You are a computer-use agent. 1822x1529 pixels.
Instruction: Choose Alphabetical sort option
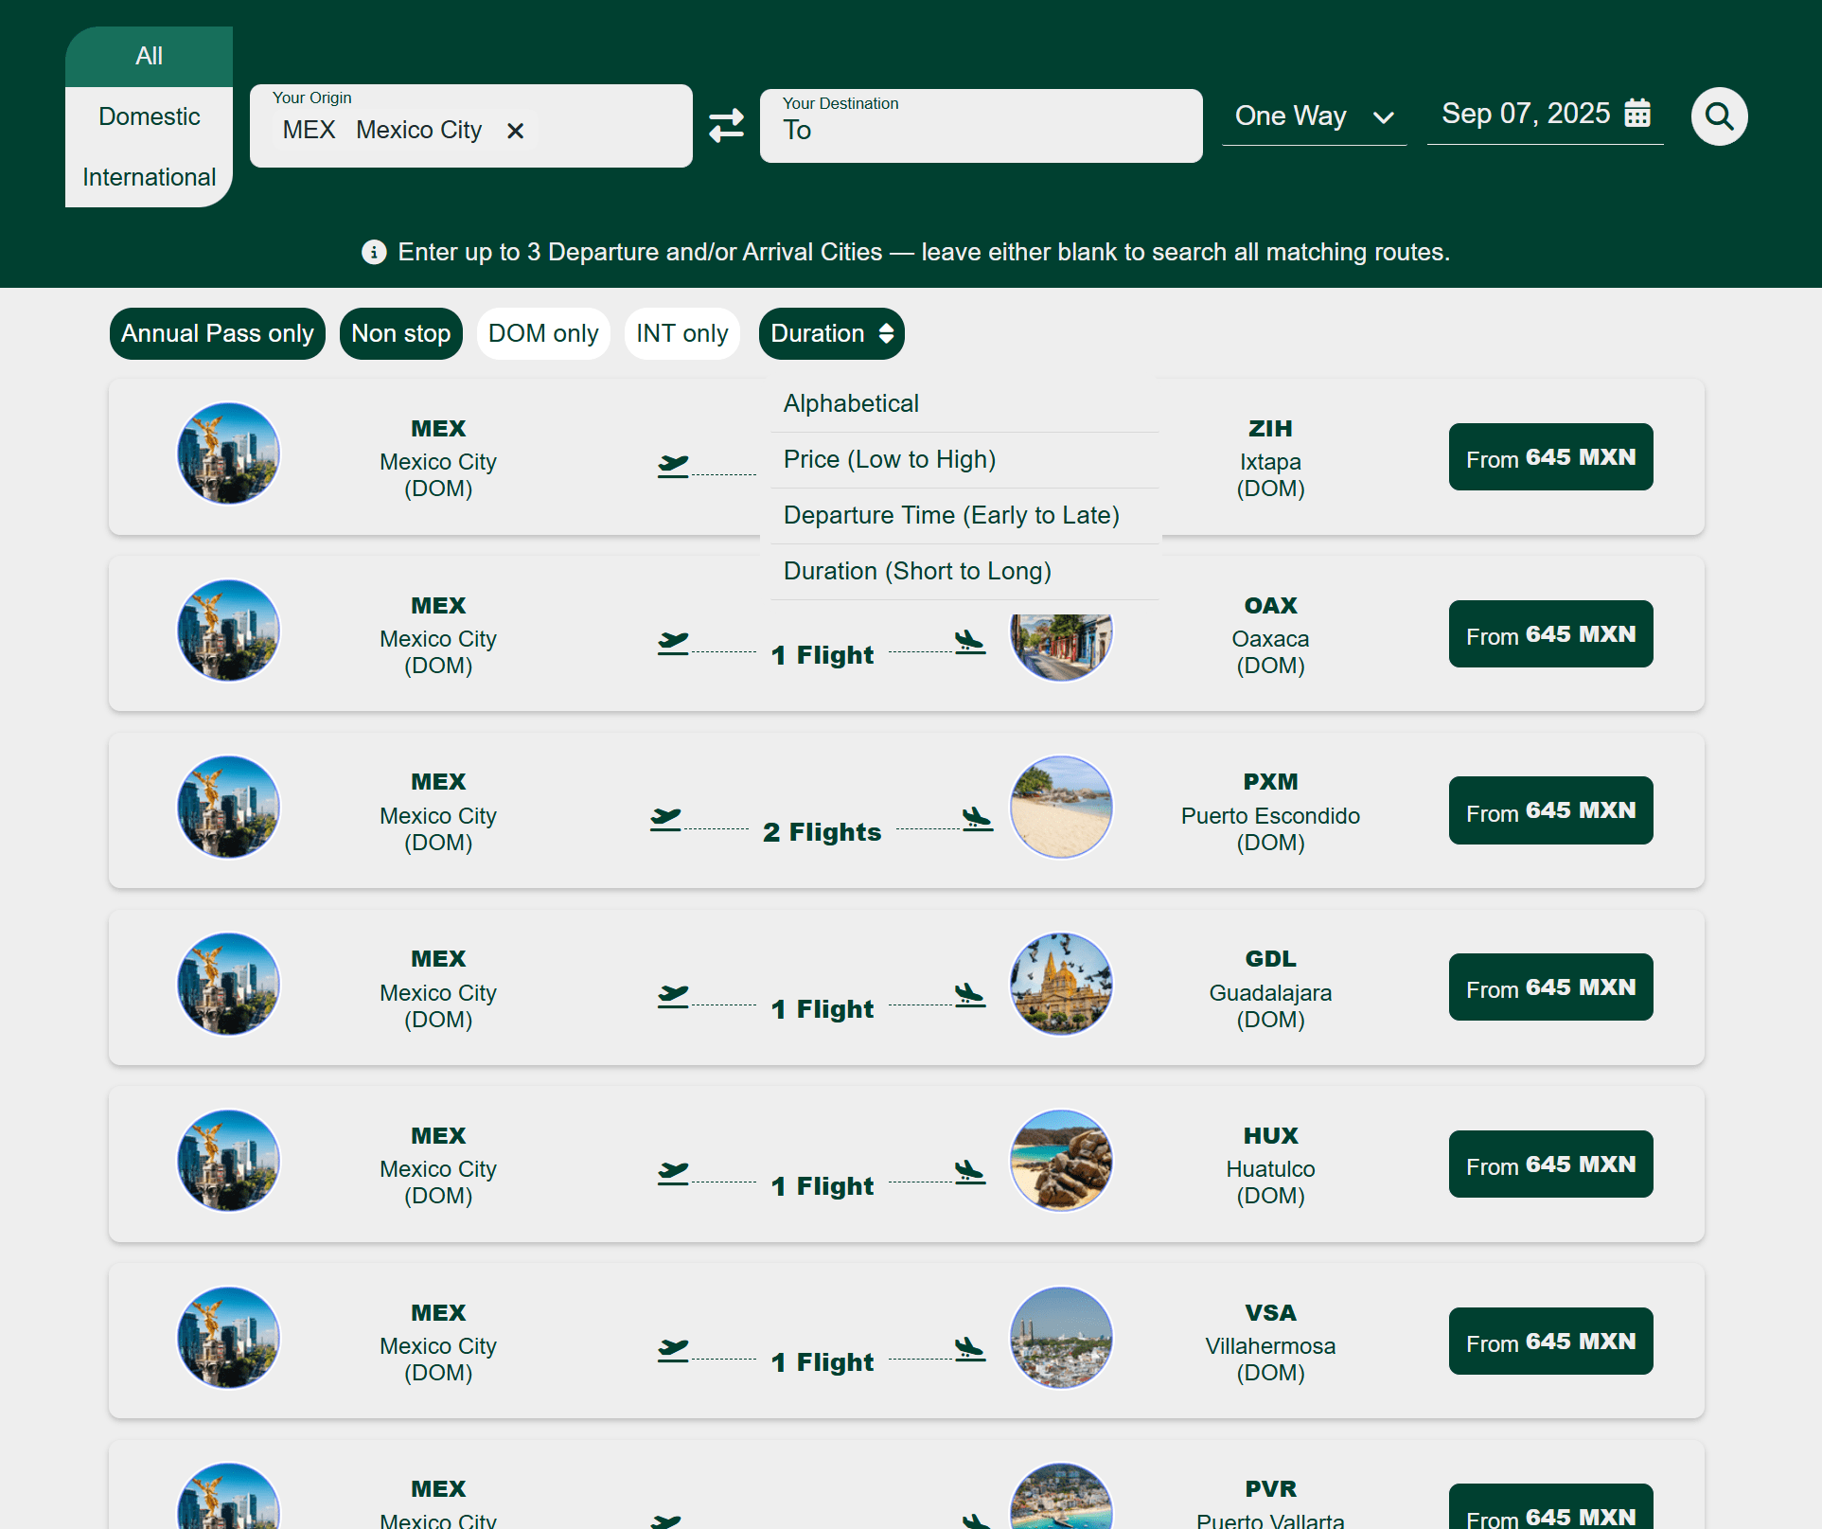[850, 403]
